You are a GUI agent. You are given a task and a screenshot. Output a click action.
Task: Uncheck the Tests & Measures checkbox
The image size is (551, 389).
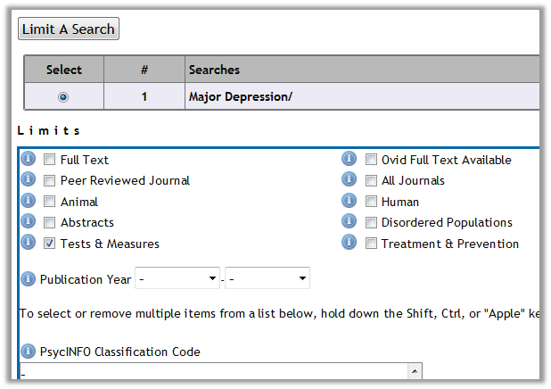49,243
